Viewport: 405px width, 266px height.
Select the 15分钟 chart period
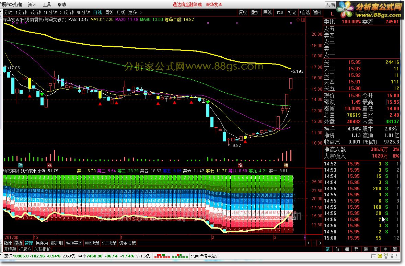(50, 12)
